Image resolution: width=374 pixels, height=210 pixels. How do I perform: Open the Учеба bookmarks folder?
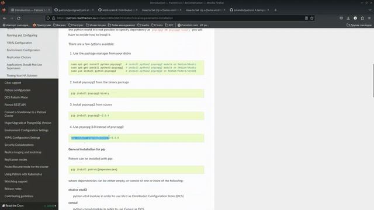point(143,25)
